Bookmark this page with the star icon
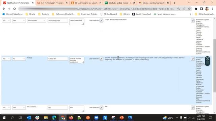The height and width of the screenshot is (121, 216). coord(189,9)
